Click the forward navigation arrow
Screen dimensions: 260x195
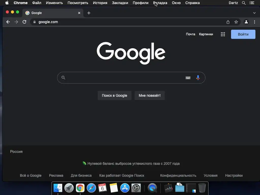(x=16, y=22)
